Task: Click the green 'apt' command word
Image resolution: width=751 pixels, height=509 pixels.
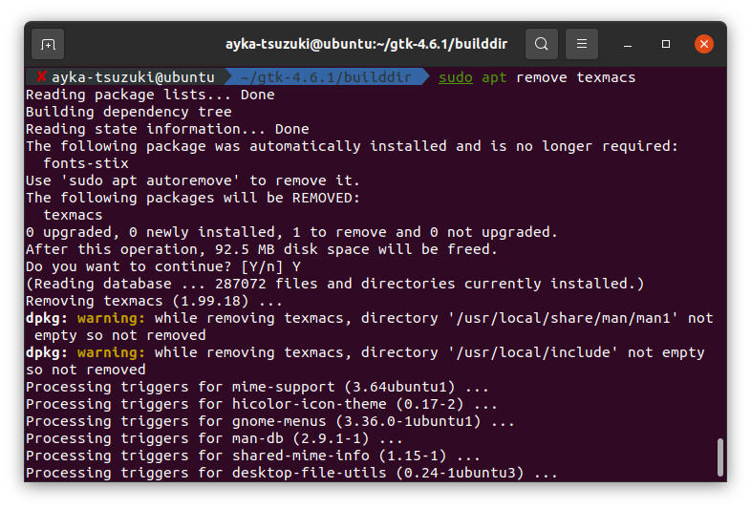Action: tap(494, 77)
